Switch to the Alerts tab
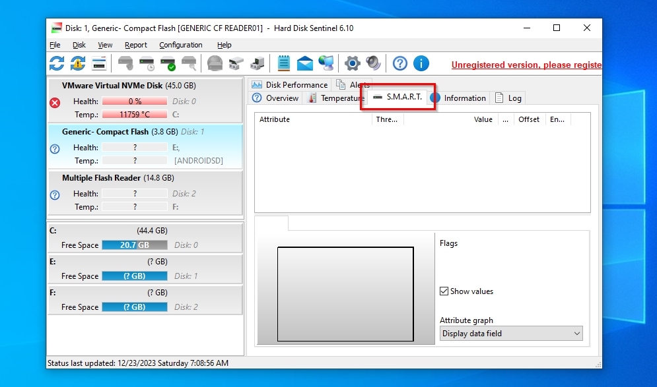 pos(352,85)
